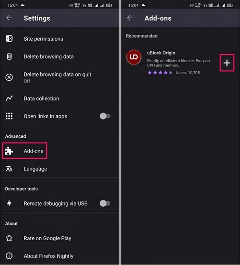Open Delete browsing data
240x265 pixels.
point(59,56)
